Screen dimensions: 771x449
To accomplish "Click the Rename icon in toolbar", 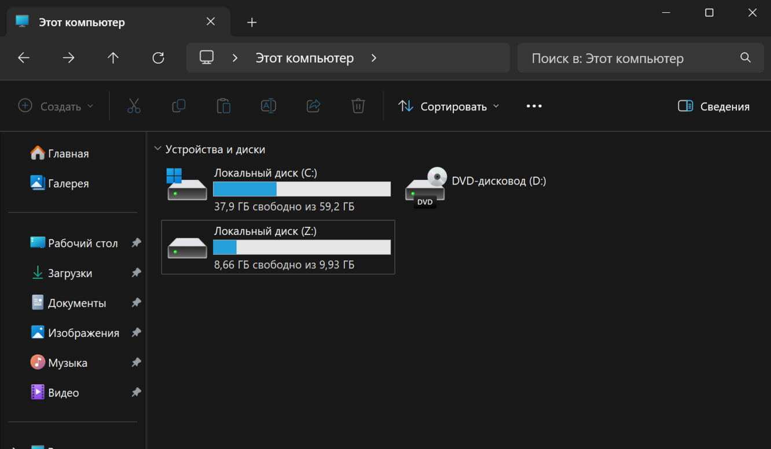I will click(x=269, y=106).
